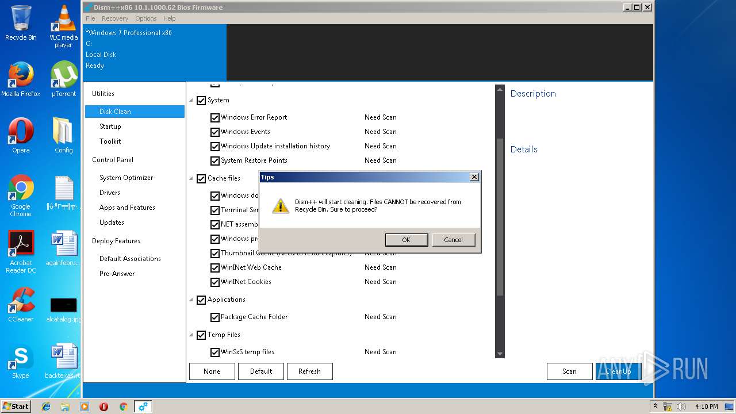Open the media player taskbar icon
736x414 pixels.
point(85,407)
